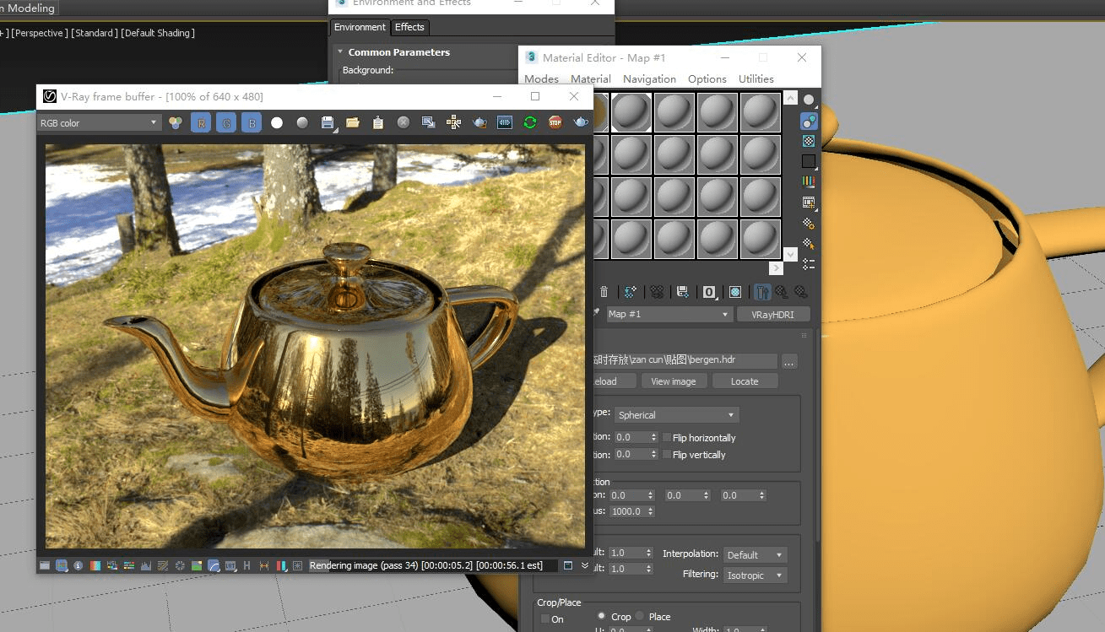Enable the Flip vertically checkbox
The height and width of the screenshot is (632, 1105).
(667, 454)
